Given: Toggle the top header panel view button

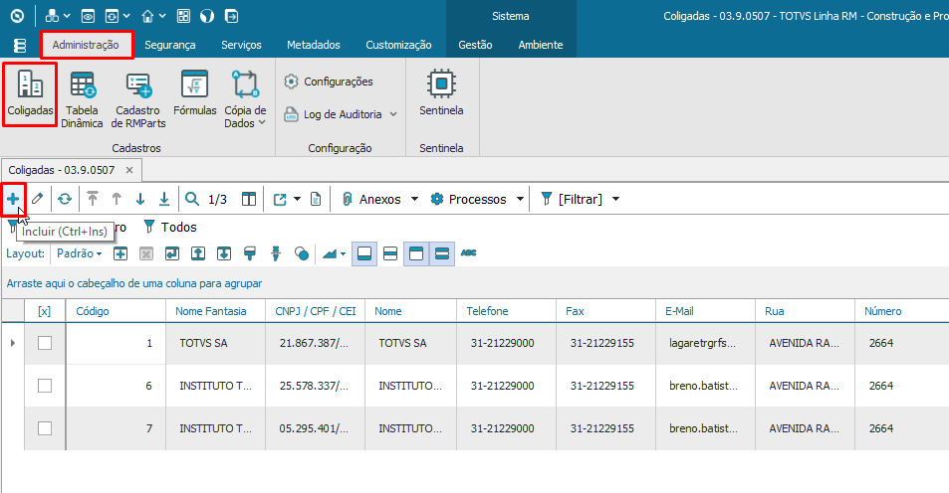Looking at the screenshot, I should click(x=416, y=253).
